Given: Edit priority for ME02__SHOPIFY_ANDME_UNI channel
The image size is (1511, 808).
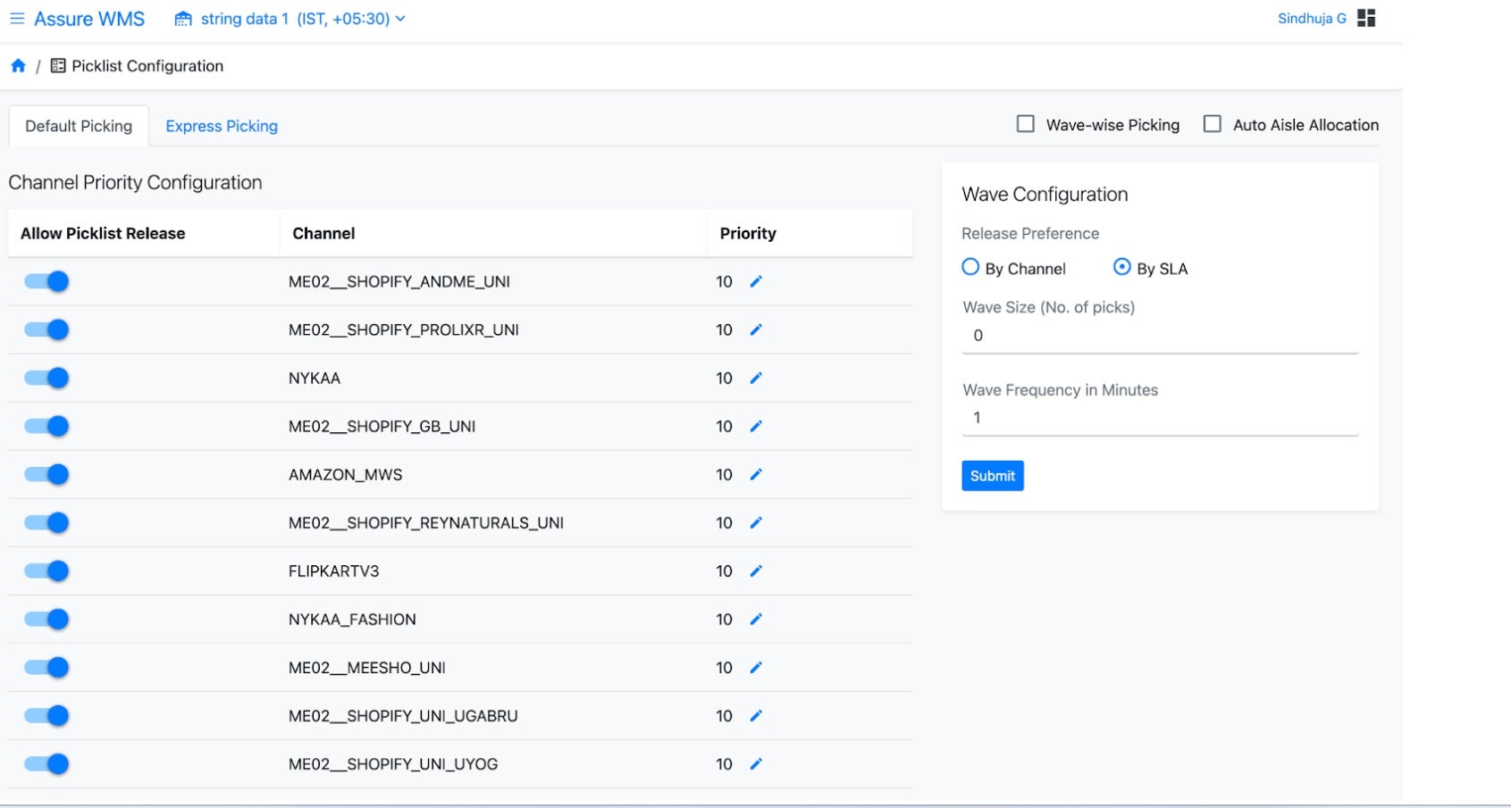Looking at the screenshot, I should click(756, 282).
